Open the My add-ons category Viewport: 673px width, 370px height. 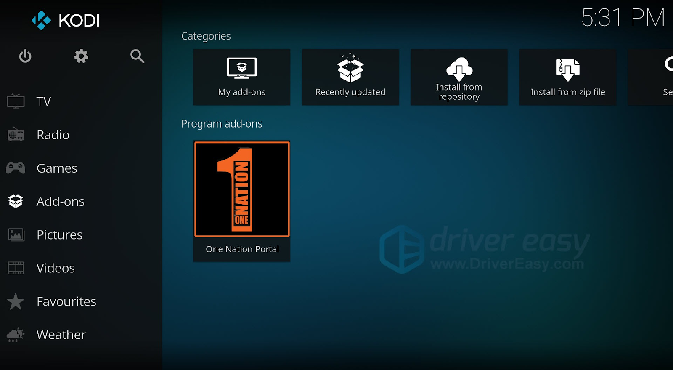tap(242, 77)
